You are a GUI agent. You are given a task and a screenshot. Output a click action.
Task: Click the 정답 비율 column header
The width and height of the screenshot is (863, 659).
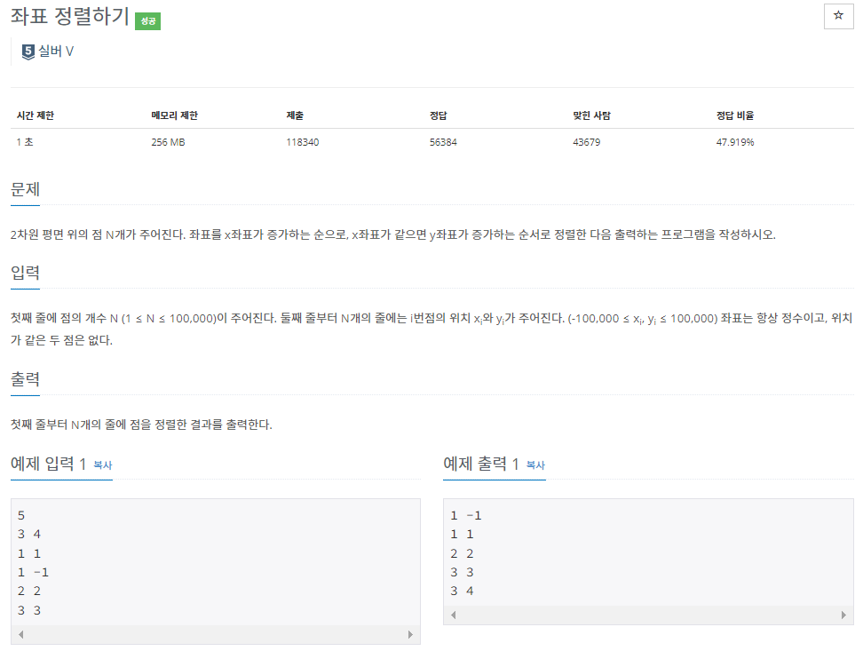coord(735,115)
